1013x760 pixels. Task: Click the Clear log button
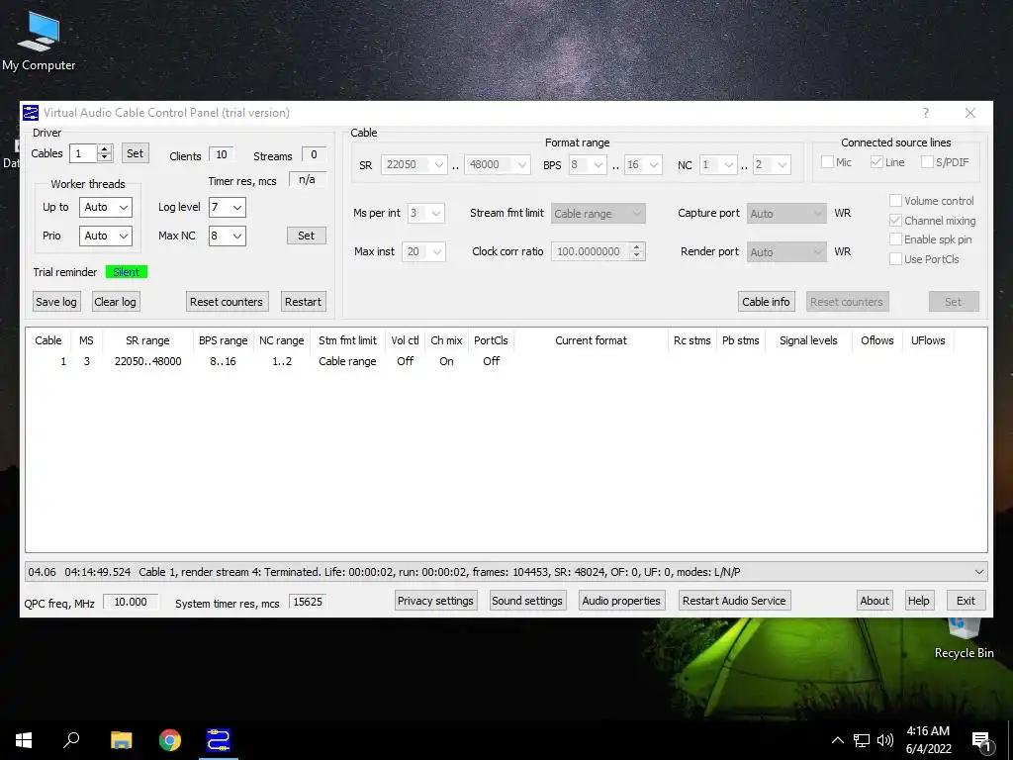[115, 302]
